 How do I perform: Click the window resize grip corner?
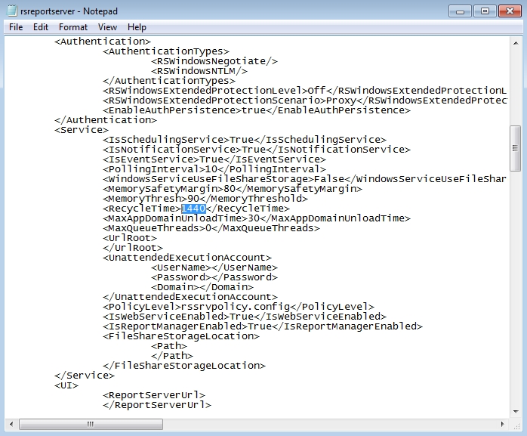516,425
